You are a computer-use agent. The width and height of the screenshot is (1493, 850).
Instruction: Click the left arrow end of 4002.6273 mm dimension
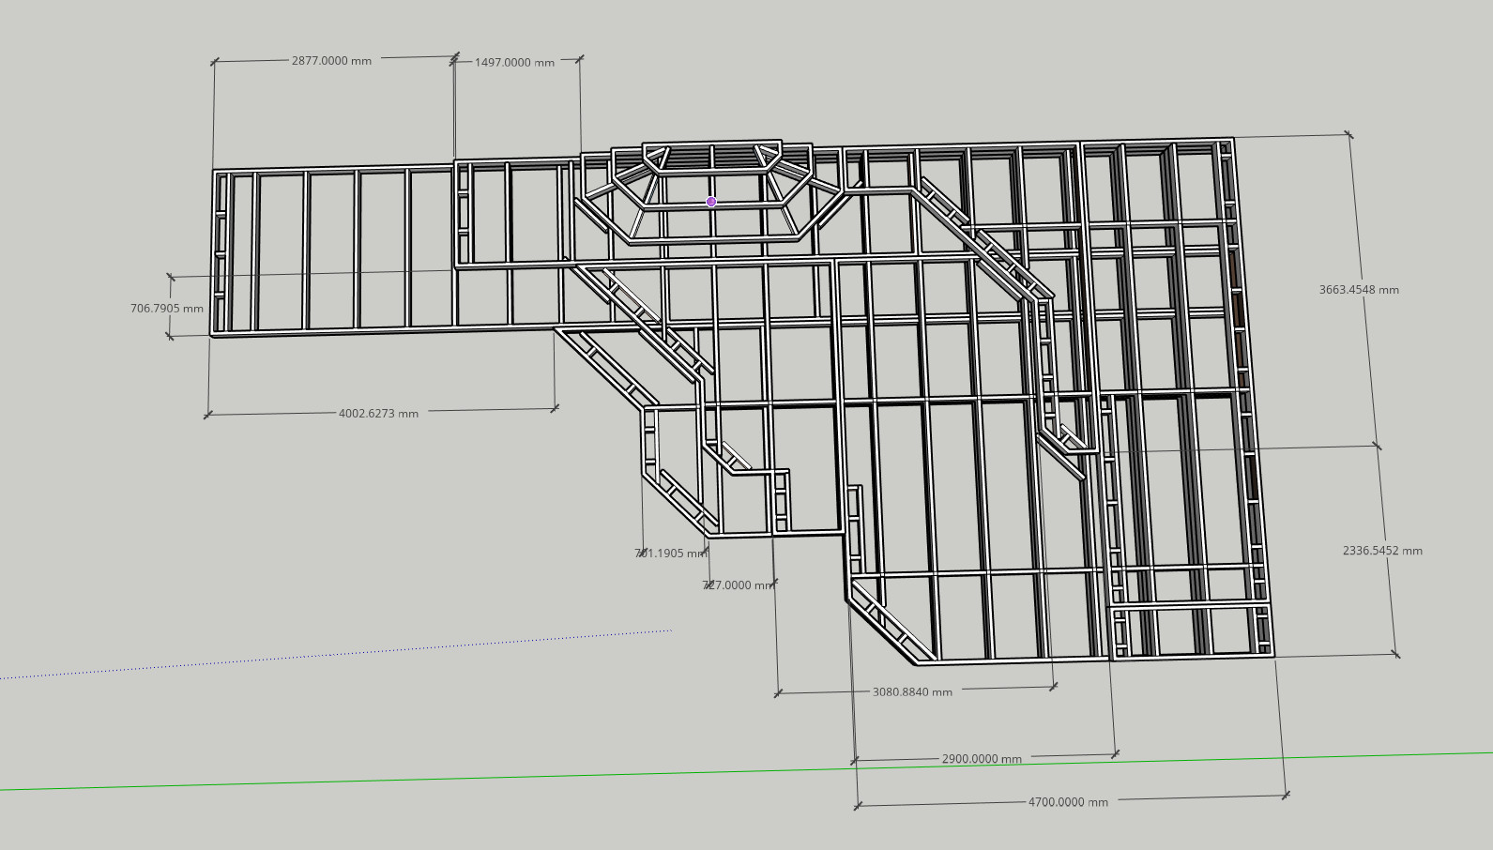[x=208, y=415]
